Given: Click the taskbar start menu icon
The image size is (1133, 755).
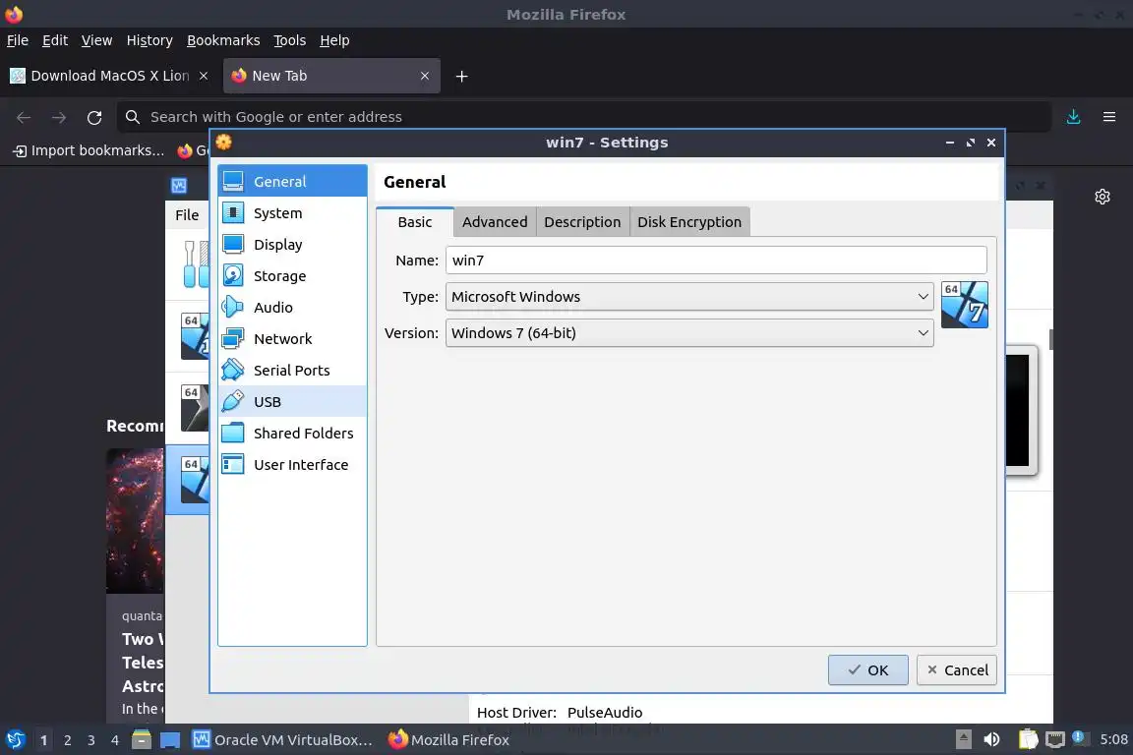Looking at the screenshot, I should coord(15,740).
